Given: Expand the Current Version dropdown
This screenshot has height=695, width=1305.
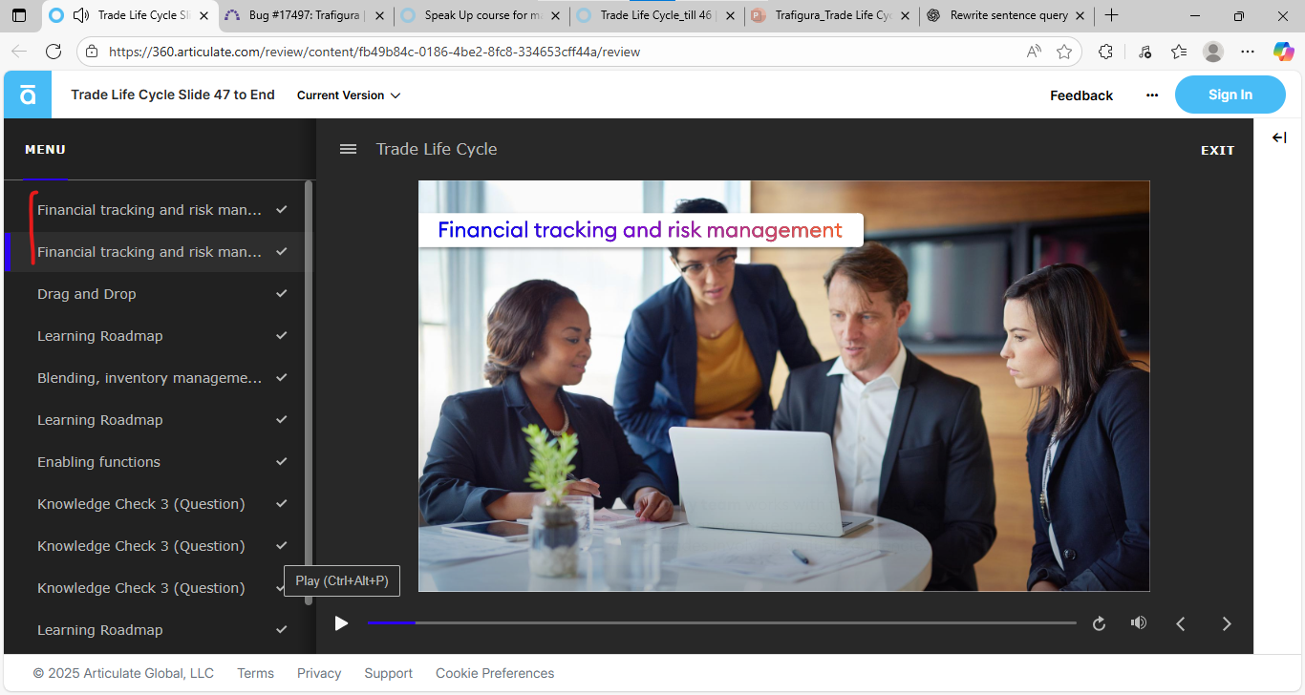Looking at the screenshot, I should click(x=349, y=95).
